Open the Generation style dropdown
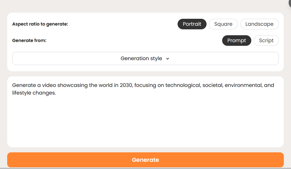291x169 pixels. (145, 58)
